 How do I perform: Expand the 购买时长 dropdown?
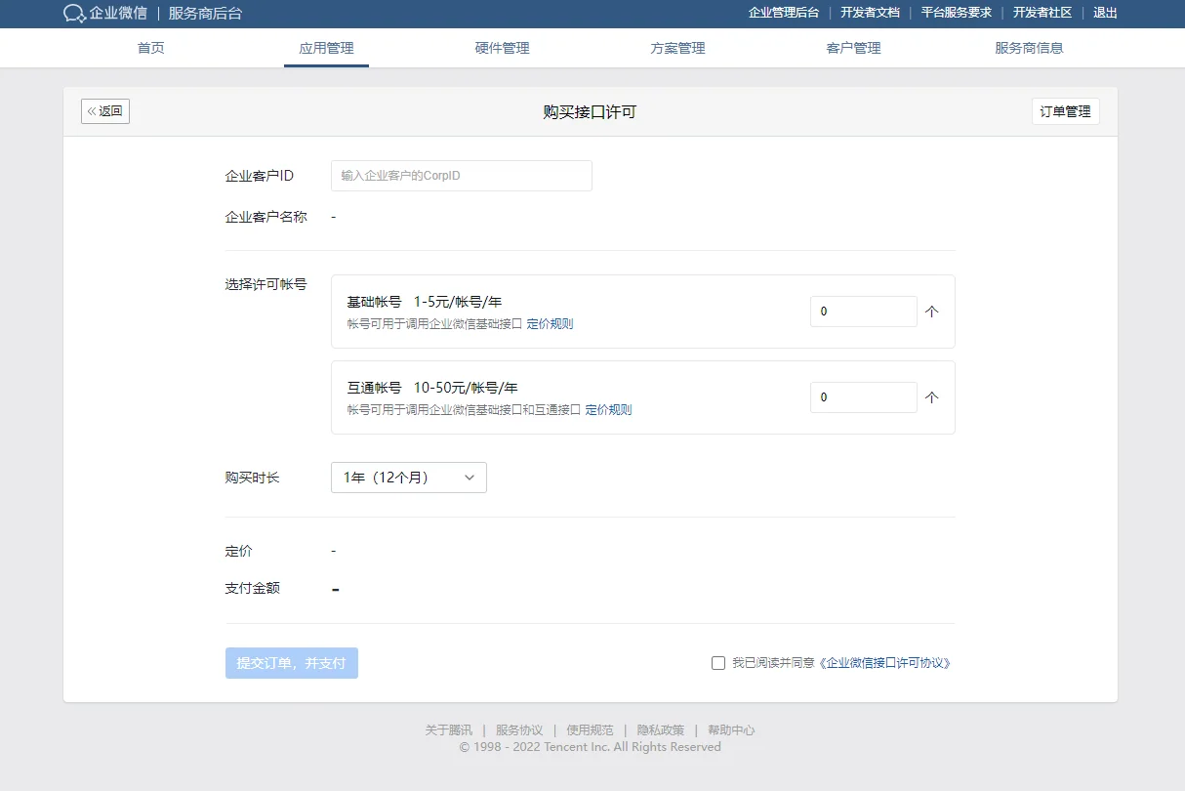click(x=409, y=478)
